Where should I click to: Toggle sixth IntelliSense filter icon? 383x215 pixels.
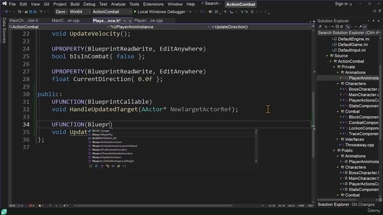point(118,166)
